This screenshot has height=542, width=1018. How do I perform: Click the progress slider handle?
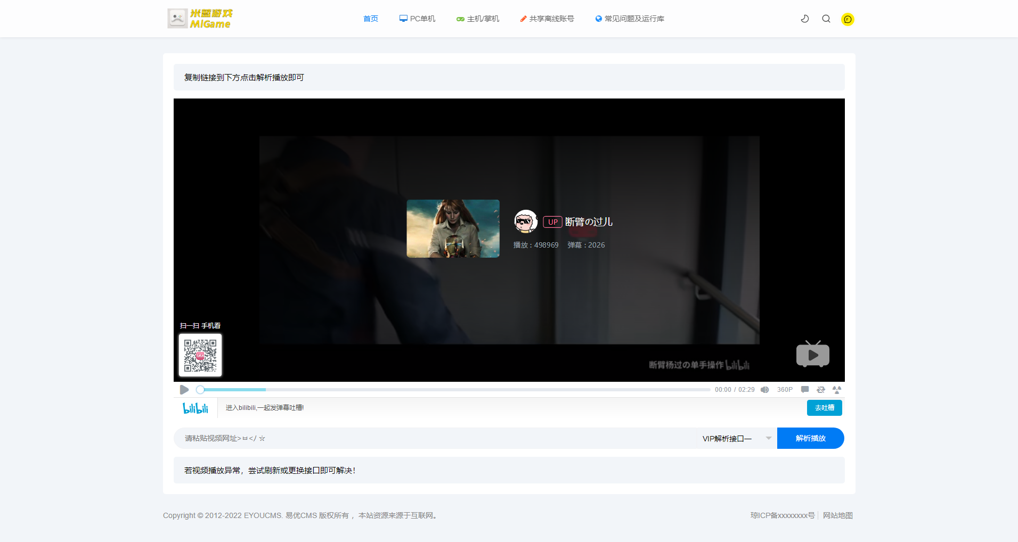[x=200, y=390]
